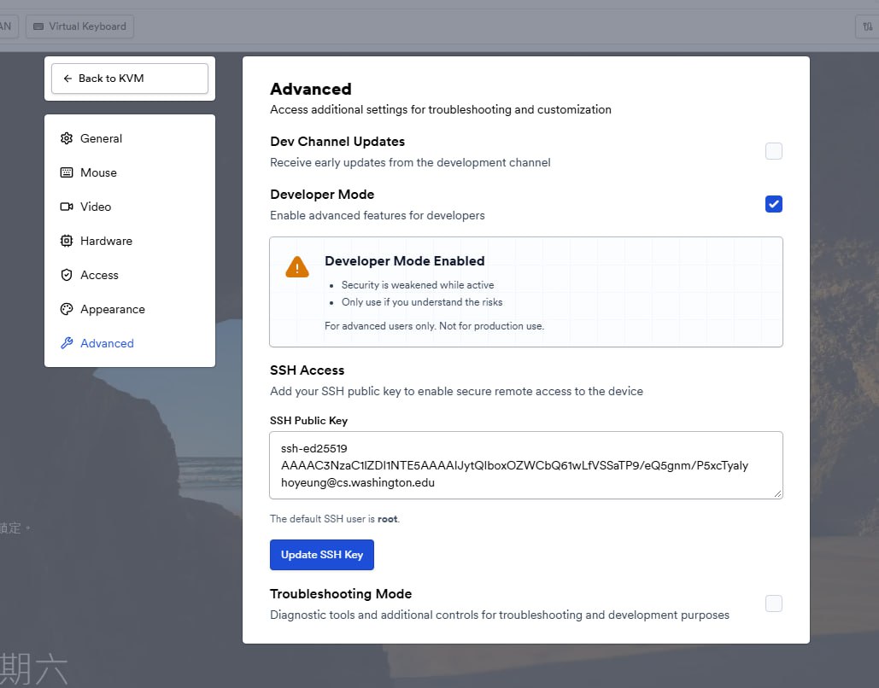Click inside the SSH Public Key textarea
879x688 pixels.
point(525,465)
